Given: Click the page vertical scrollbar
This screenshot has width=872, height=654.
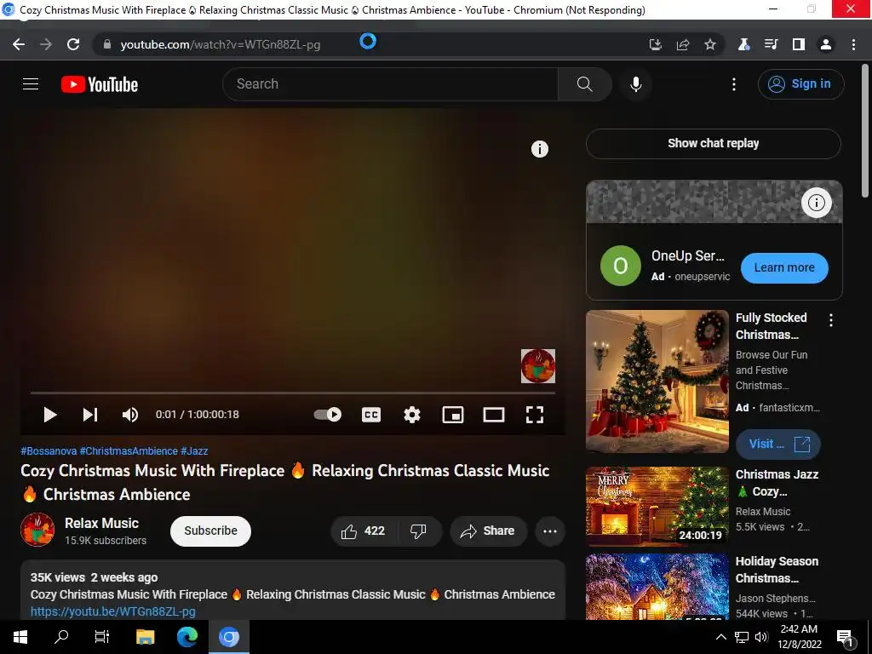Looking at the screenshot, I should [x=865, y=130].
